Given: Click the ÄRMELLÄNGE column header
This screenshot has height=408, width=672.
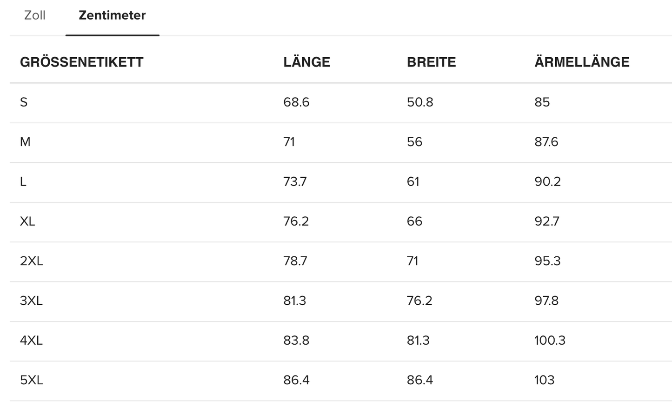Looking at the screenshot, I should click(x=581, y=62).
